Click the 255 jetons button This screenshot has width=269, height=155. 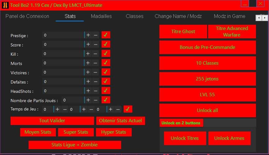click(207, 79)
